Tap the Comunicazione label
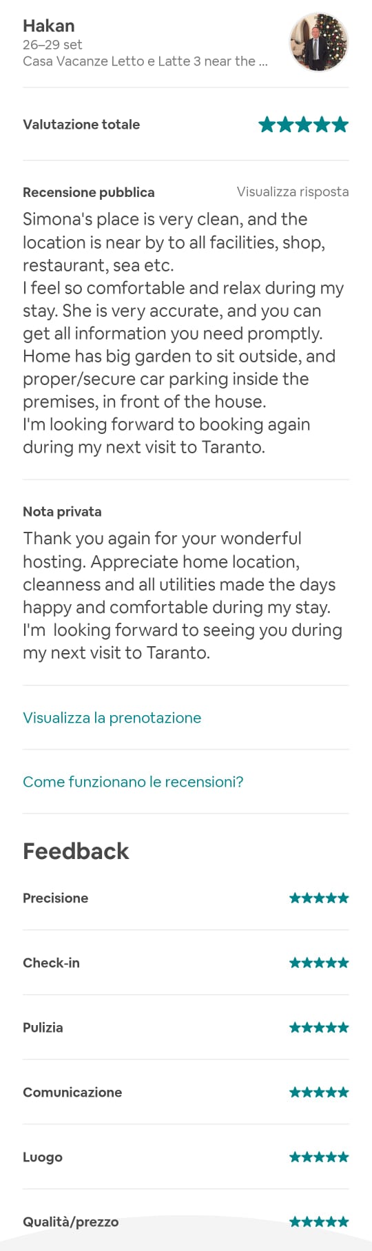Screen dimensions: 372x1251 pos(72,1092)
